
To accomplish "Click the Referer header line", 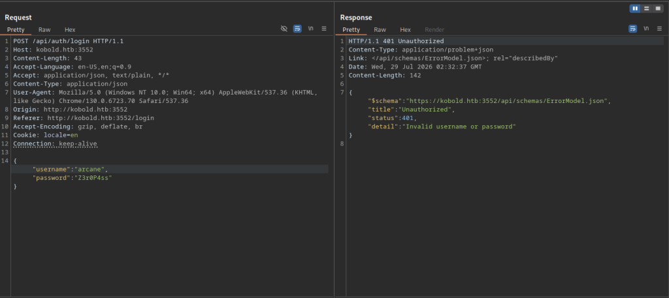I will (84, 118).
